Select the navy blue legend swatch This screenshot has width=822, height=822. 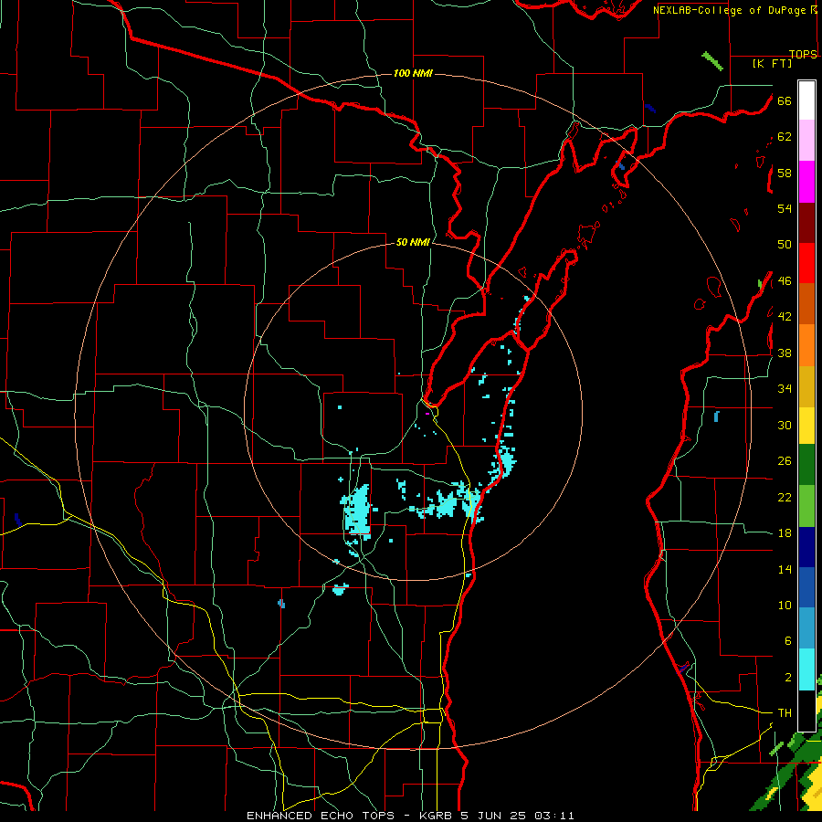click(x=806, y=547)
